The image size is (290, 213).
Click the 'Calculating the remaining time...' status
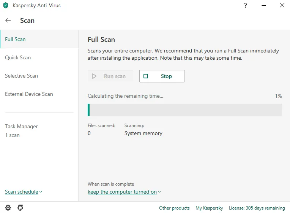pos(125,96)
